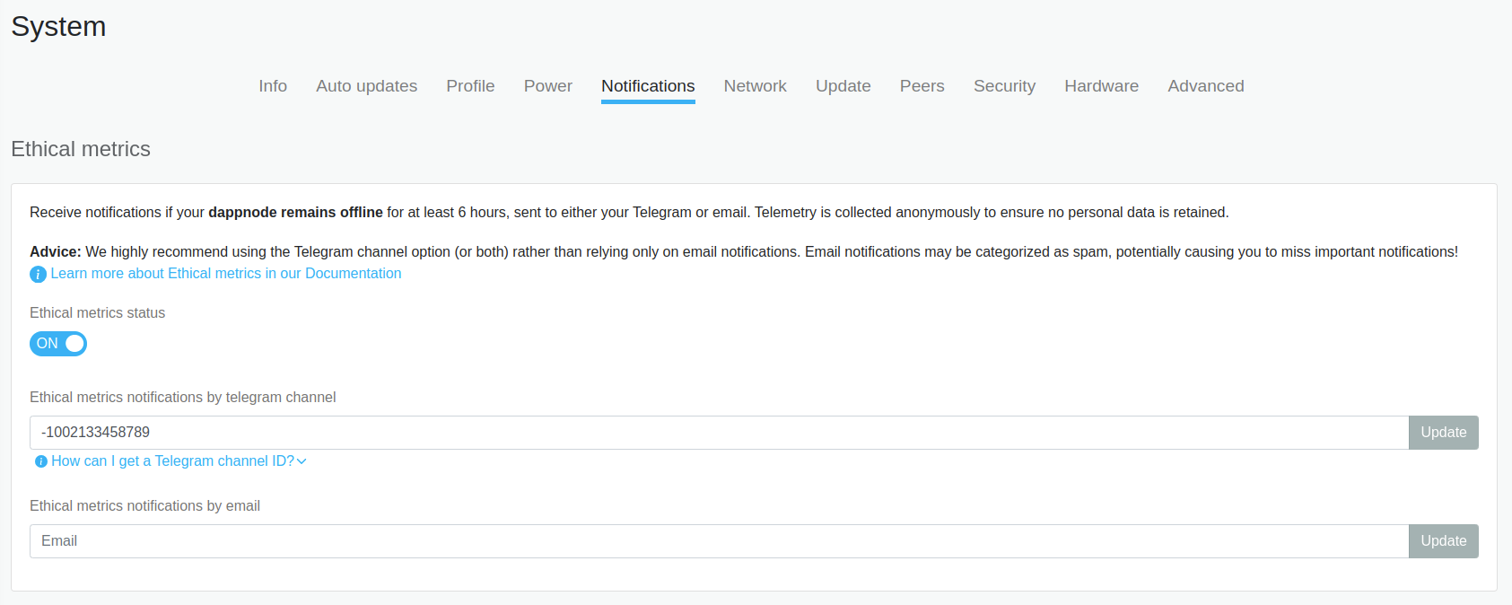View the Peers tab
Viewport: 1512px width, 605px height.
pos(922,86)
